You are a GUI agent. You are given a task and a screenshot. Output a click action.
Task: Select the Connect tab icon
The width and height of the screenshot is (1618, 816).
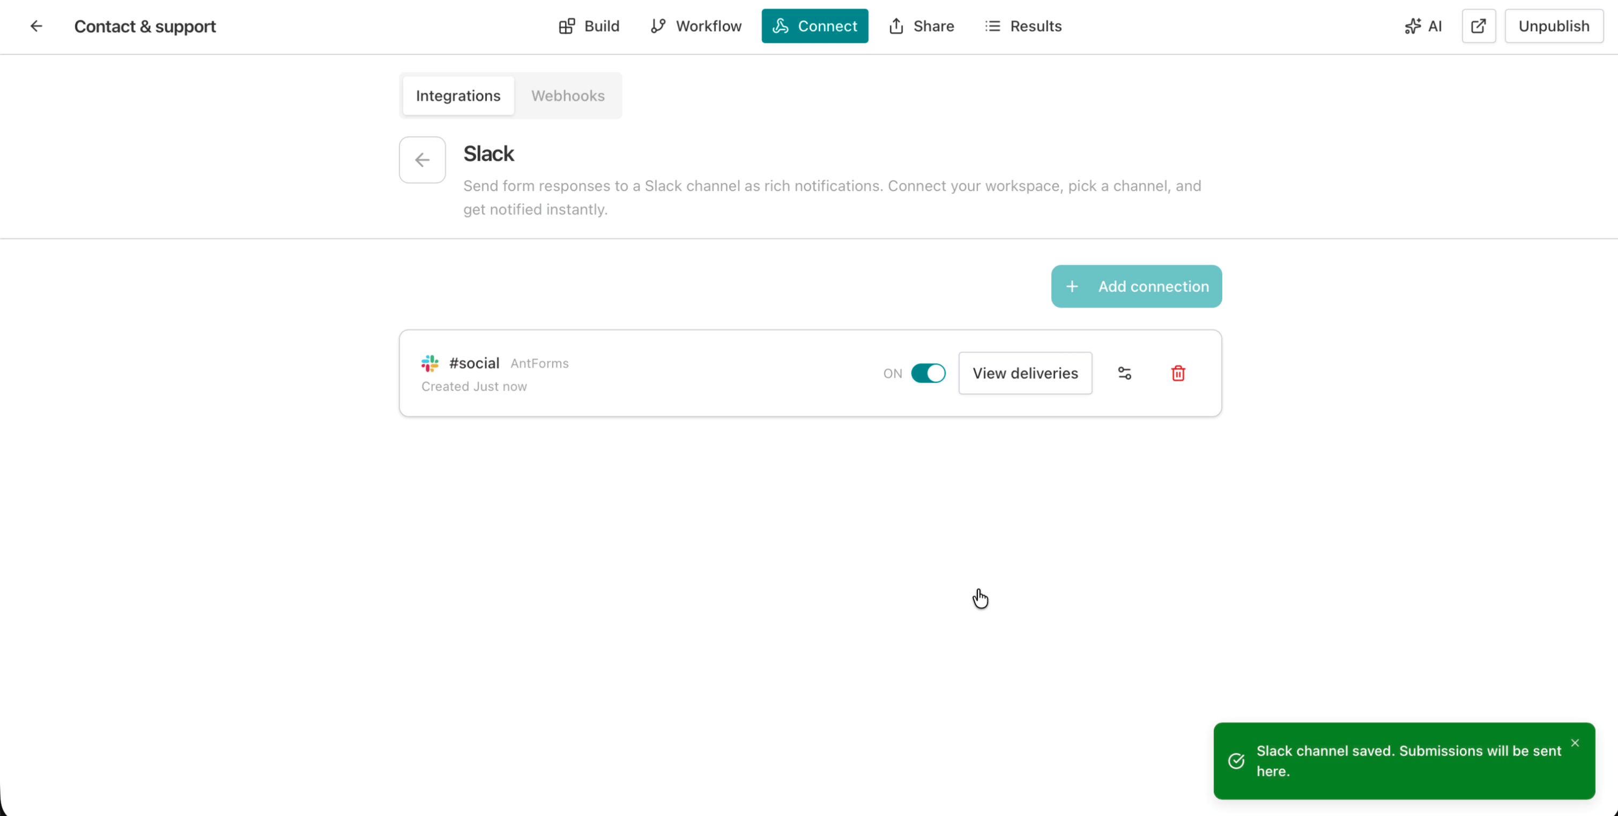[x=781, y=26]
